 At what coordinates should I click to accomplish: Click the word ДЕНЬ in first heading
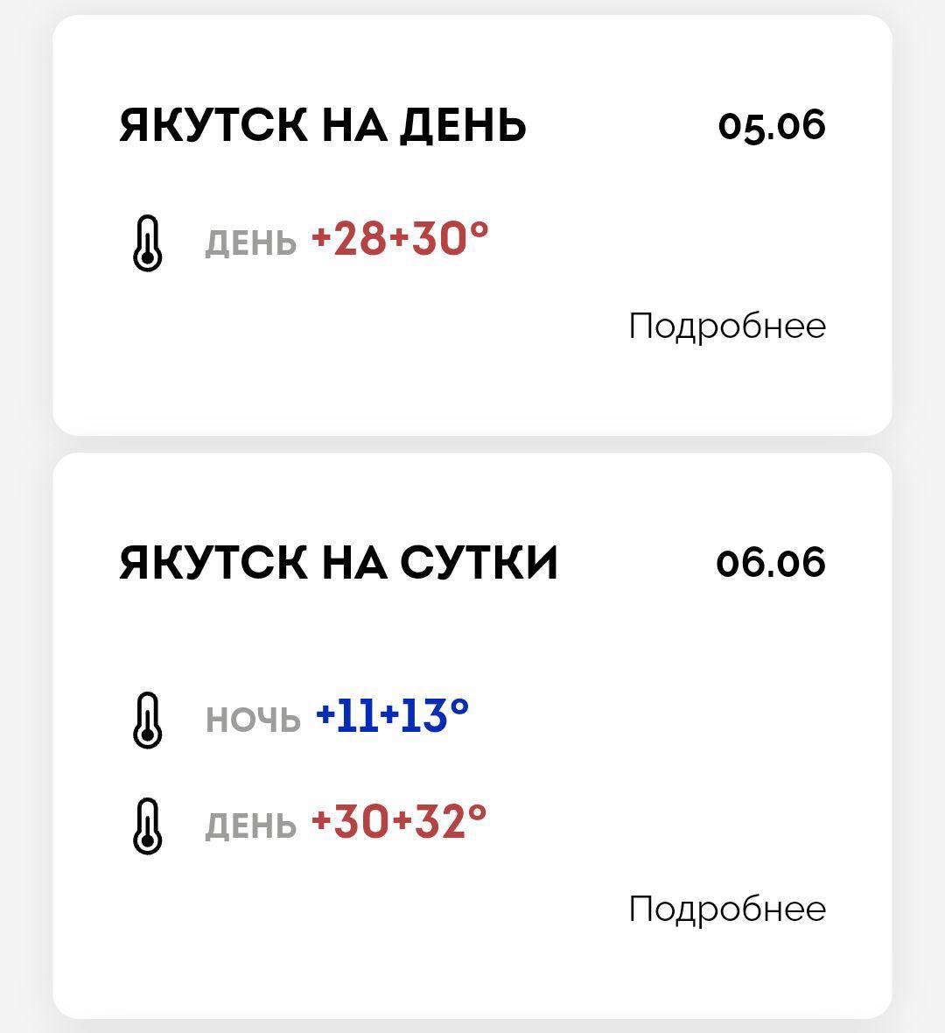(463, 126)
